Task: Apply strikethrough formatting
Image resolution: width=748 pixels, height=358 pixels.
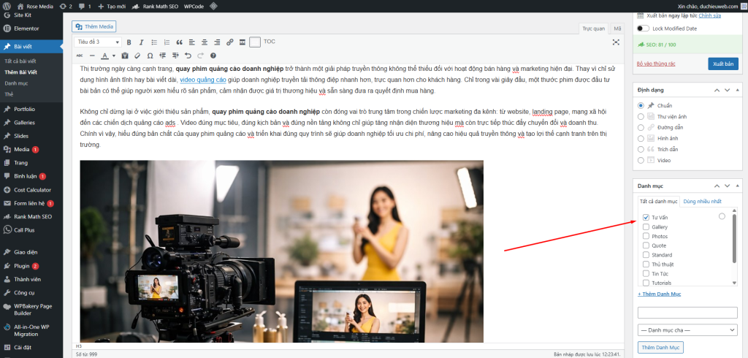Action: (79, 56)
